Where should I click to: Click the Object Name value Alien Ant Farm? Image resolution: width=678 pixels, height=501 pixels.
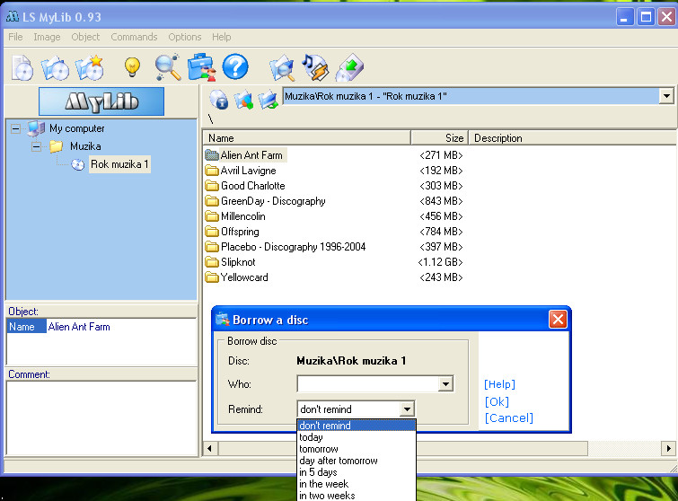click(x=79, y=327)
